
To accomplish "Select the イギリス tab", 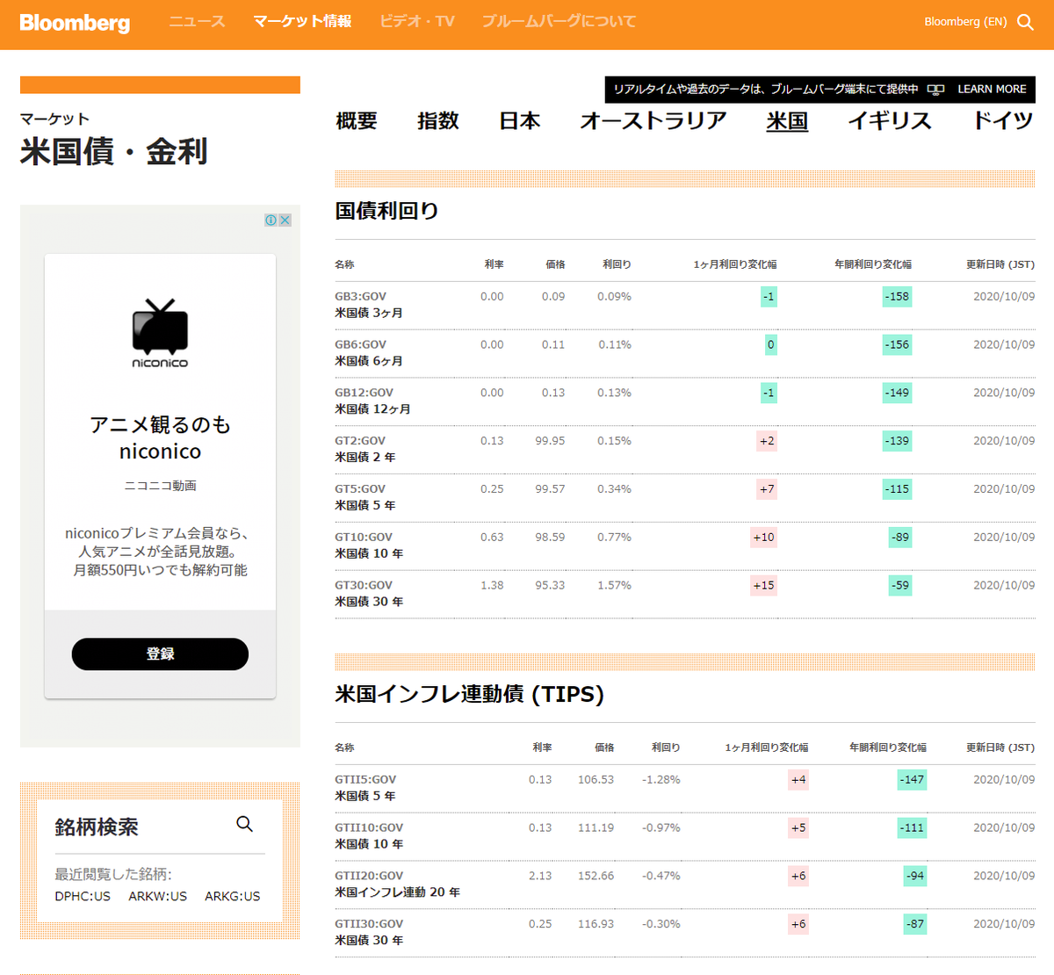I will 890,121.
